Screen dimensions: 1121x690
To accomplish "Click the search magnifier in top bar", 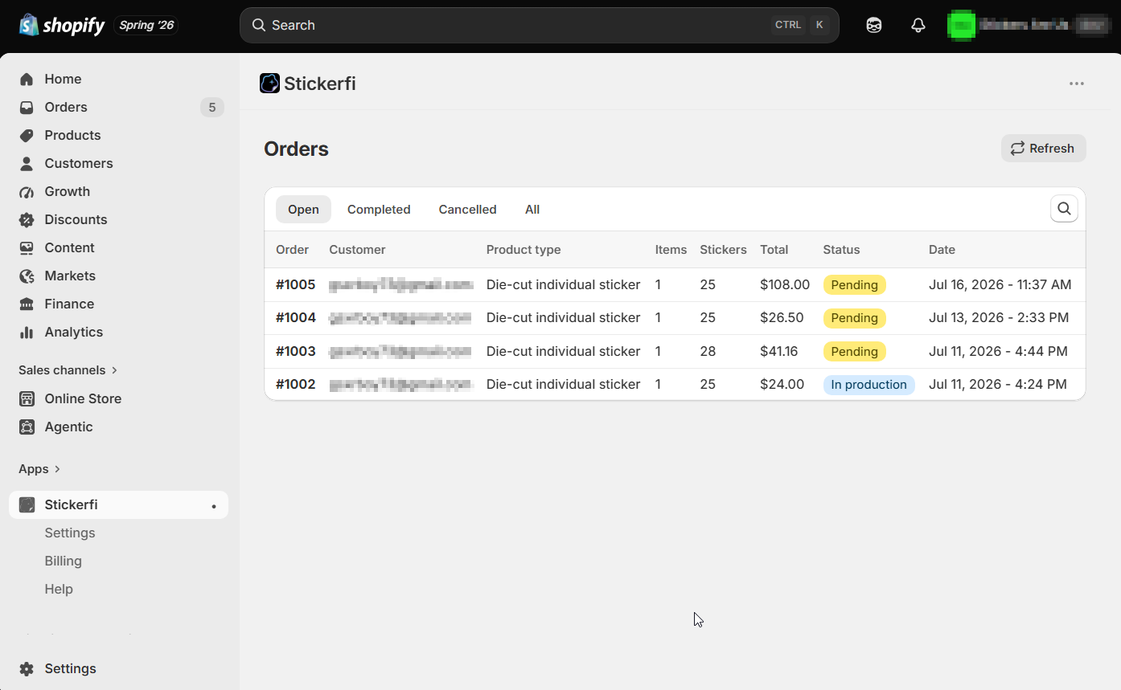I will click(x=259, y=25).
